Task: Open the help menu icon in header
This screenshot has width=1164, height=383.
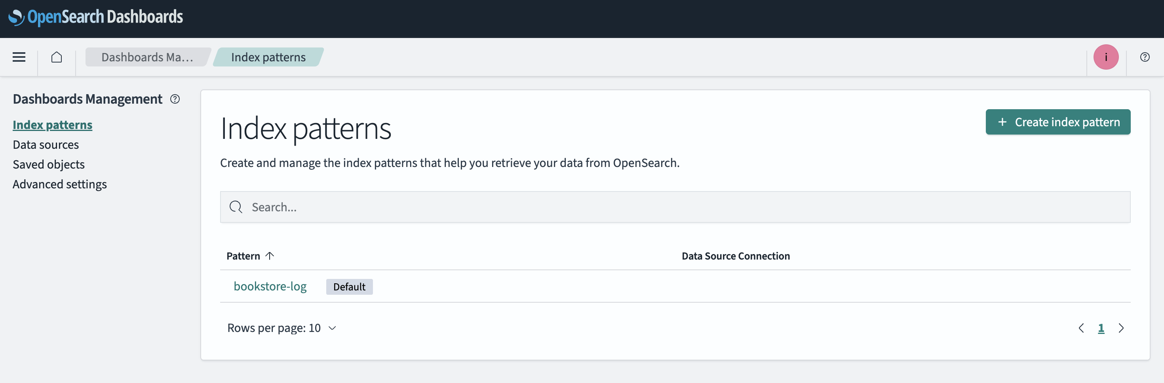Action: point(1145,57)
